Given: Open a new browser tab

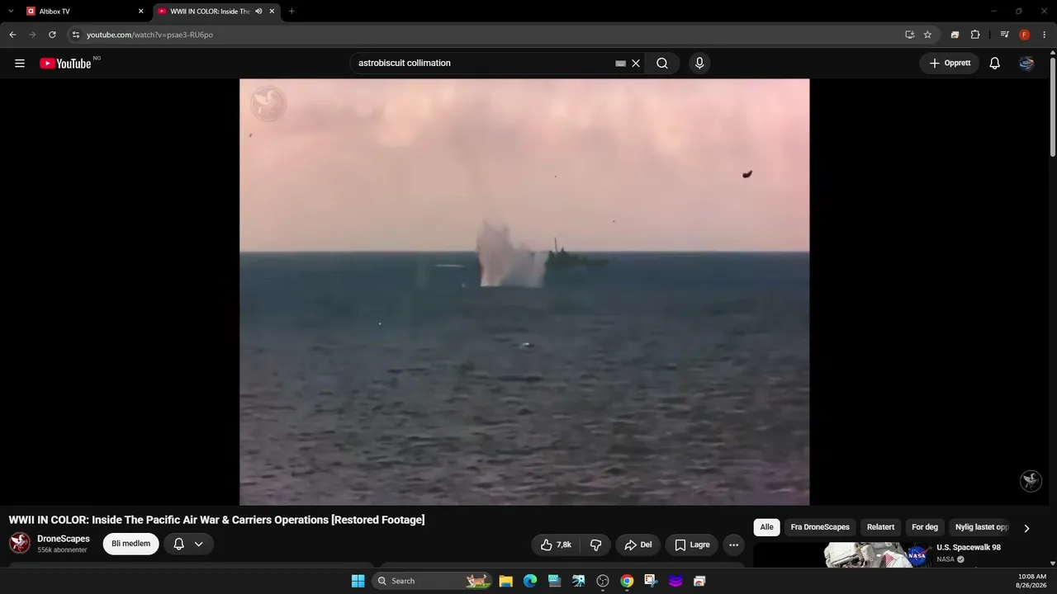Looking at the screenshot, I should pyautogui.click(x=292, y=12).
